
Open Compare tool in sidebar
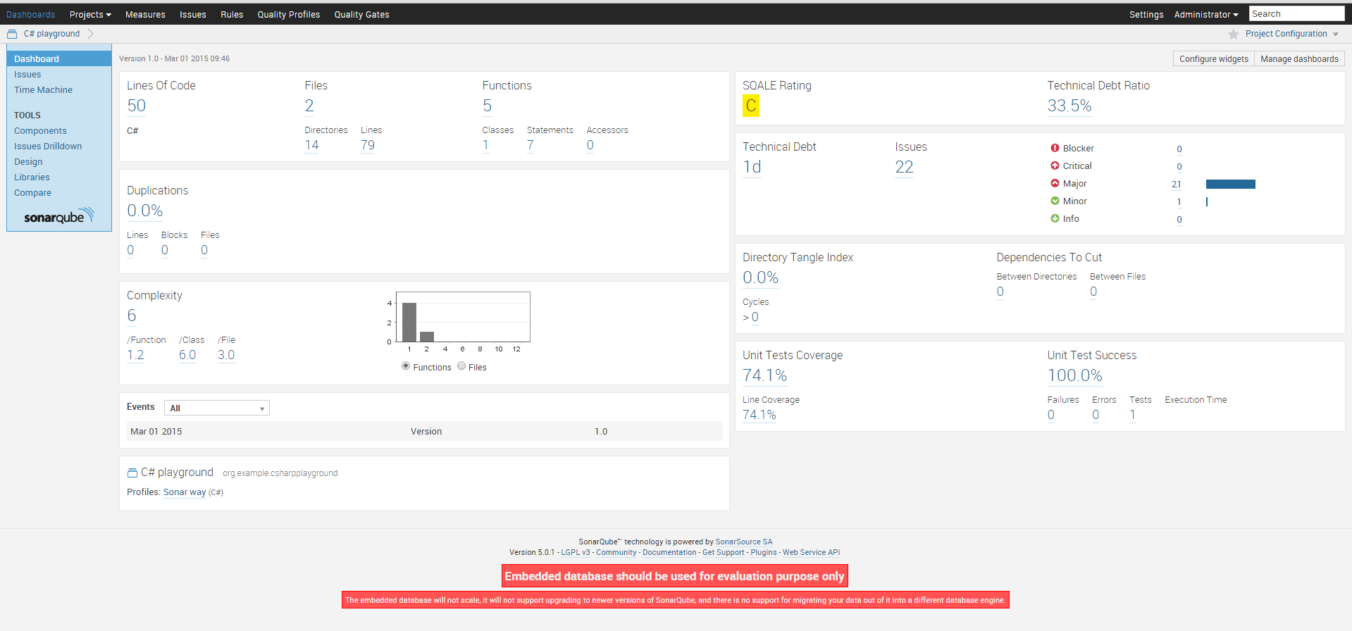32,192
